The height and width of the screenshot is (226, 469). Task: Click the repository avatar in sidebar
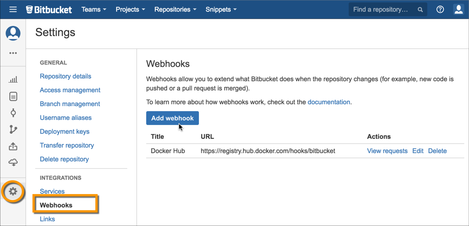point(13,33)
